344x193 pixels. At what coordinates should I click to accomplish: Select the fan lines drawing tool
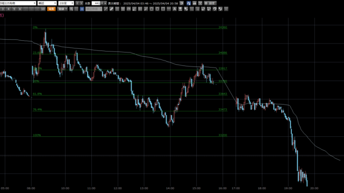pos(134,9)
